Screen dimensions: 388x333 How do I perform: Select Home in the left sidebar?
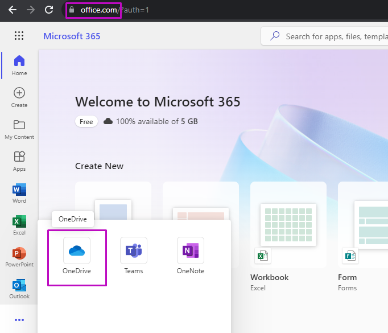click(19, 65)
